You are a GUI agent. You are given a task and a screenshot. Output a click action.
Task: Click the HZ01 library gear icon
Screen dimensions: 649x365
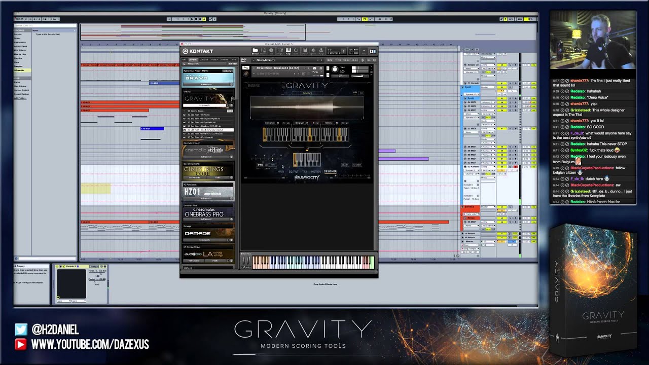tap(231, 199)
